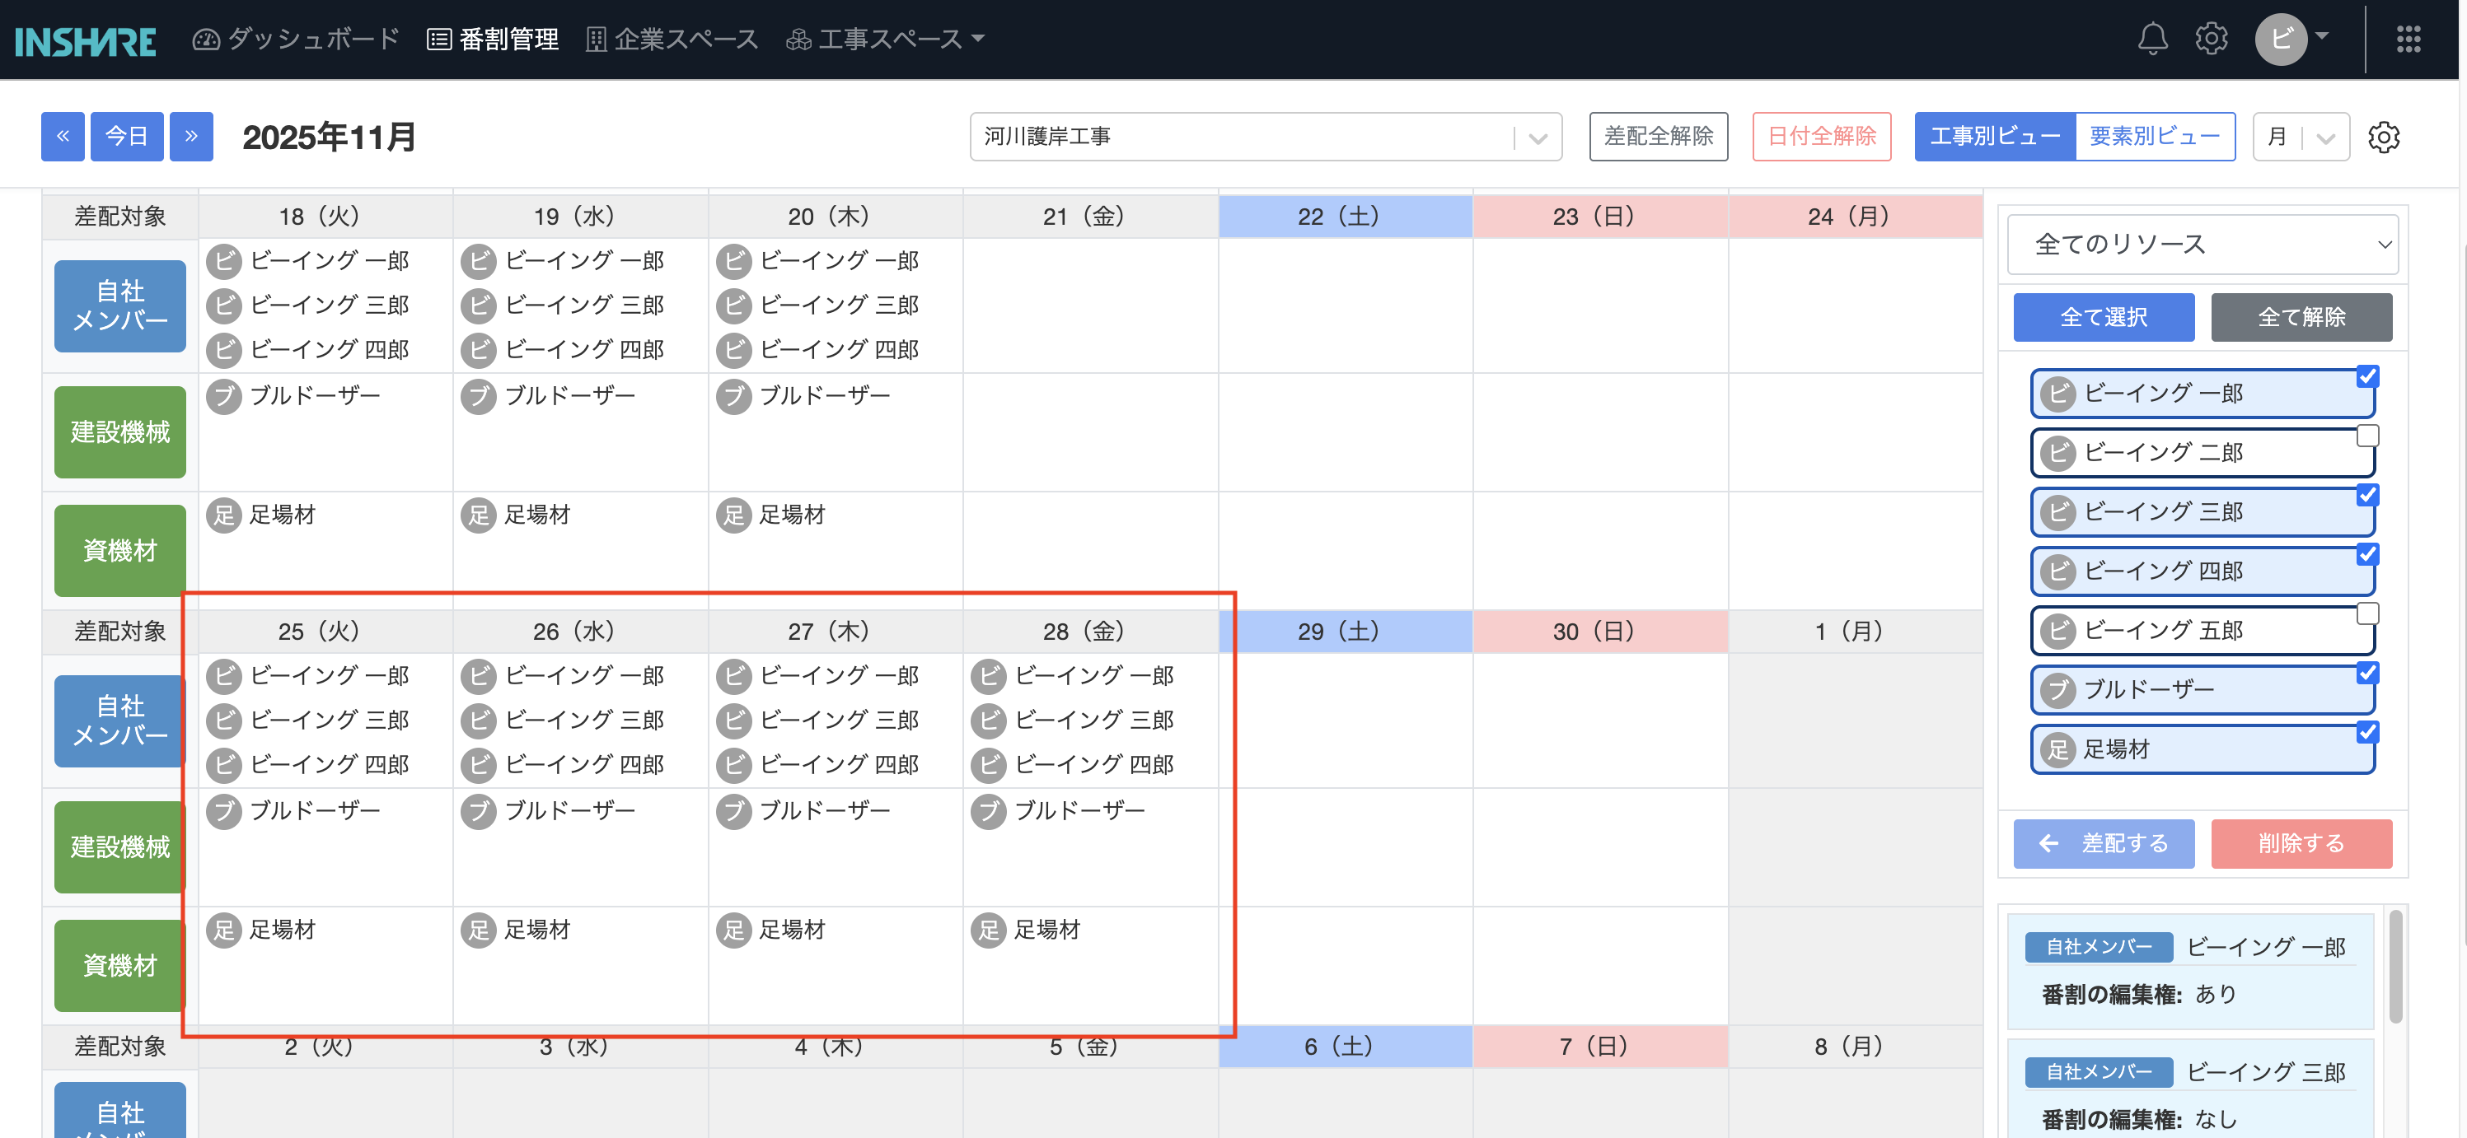Open 企業スペース page
2467x1138 pixels.
point(672,40)
